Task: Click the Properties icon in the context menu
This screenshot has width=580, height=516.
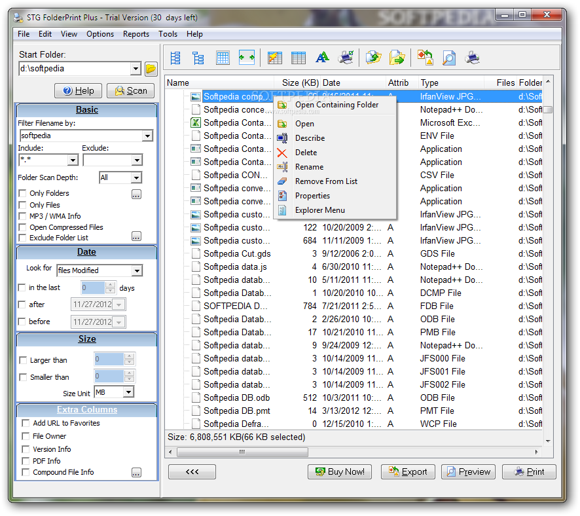Action: click(282, 196)
